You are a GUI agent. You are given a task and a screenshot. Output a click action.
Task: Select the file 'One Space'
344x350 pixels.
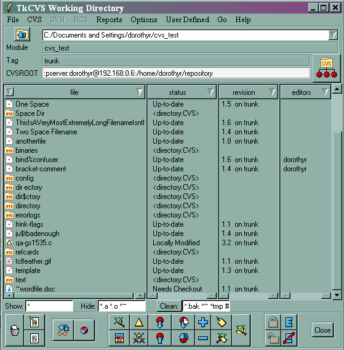click(32, 104)
